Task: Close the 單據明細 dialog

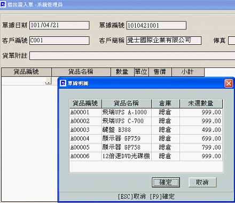Action: [229, 83]
